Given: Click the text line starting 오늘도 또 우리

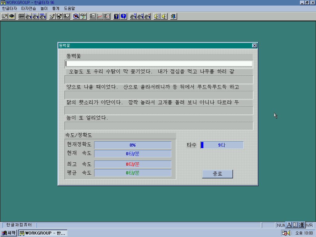Looking at the screenshot, I should coord(152,72).
